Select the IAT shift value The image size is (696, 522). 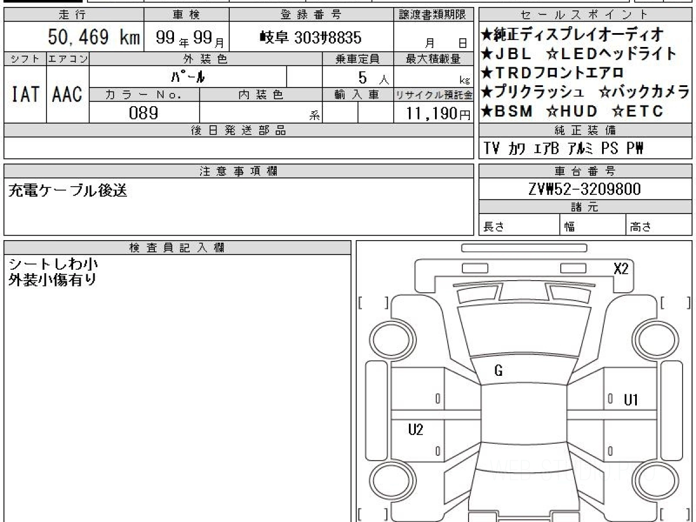(x=25, y=95)
